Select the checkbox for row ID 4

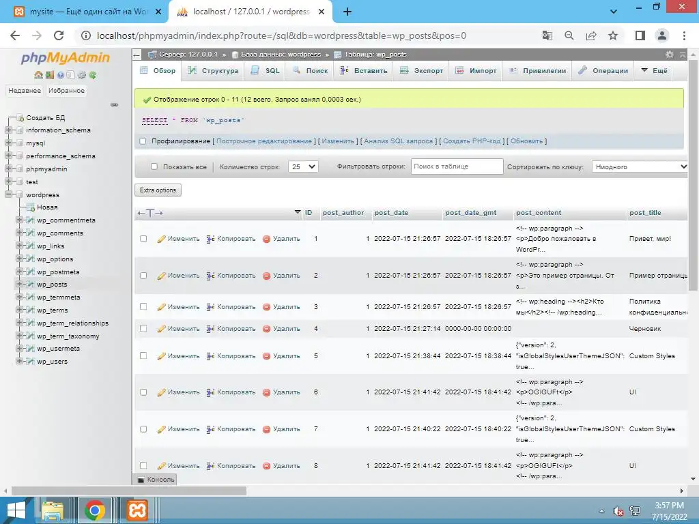pyautogui.click(x=143, y=328)
